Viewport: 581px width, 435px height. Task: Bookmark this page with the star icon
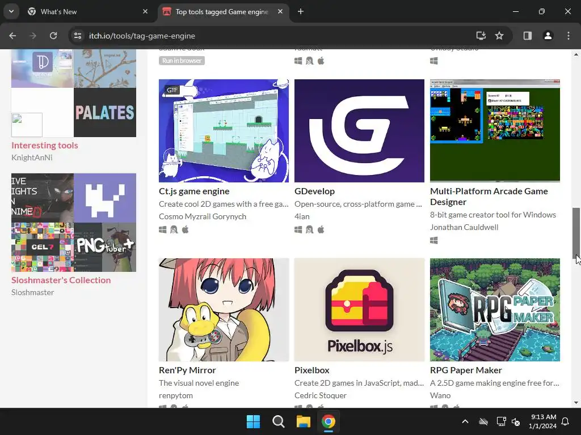point(499,36)
